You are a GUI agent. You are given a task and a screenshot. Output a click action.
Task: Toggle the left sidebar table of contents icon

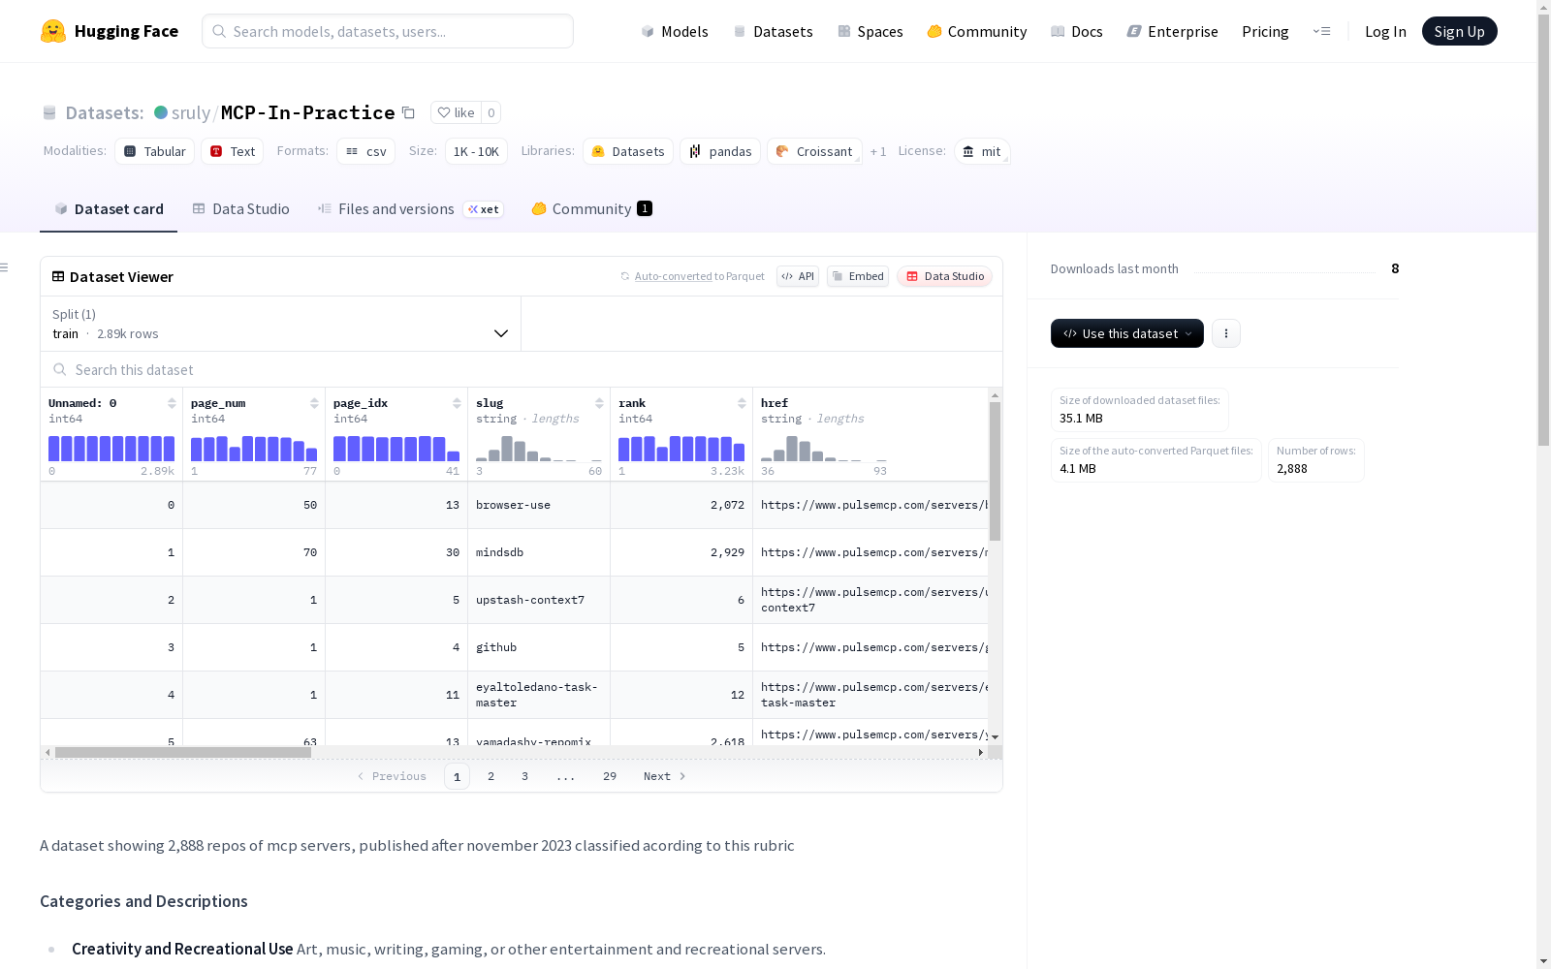coord(5,267)
